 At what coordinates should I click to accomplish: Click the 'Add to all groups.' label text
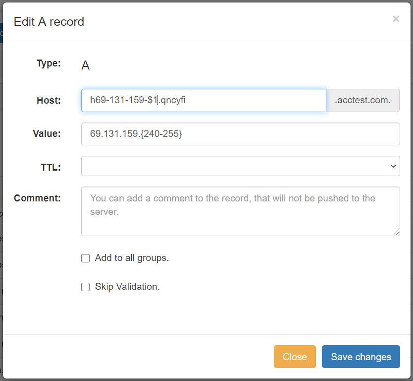pos(132,258)
